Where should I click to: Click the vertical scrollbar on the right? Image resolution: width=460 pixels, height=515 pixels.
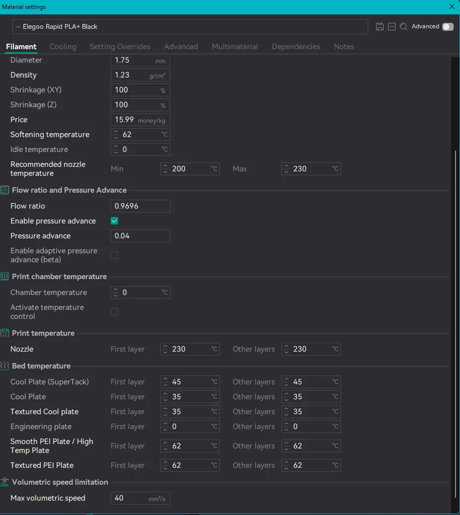click(455, 323)
